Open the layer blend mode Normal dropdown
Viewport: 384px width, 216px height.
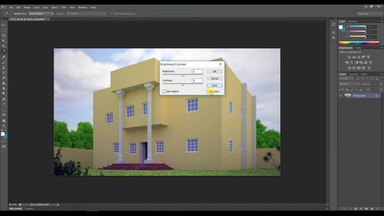point(349,84)
